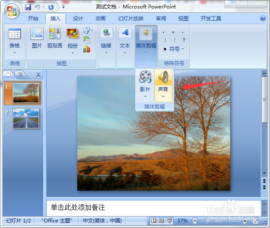This screenshot has width=270, height=228.
Task: Open the 审阅 tab
Action: (161, 18)
